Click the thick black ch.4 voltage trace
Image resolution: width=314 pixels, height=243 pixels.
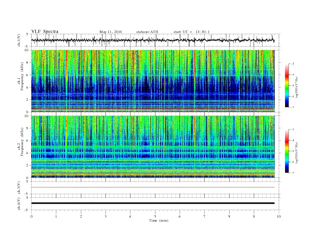coord(153,203)
